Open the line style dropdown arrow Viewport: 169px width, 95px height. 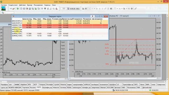(x=117, y=9)
